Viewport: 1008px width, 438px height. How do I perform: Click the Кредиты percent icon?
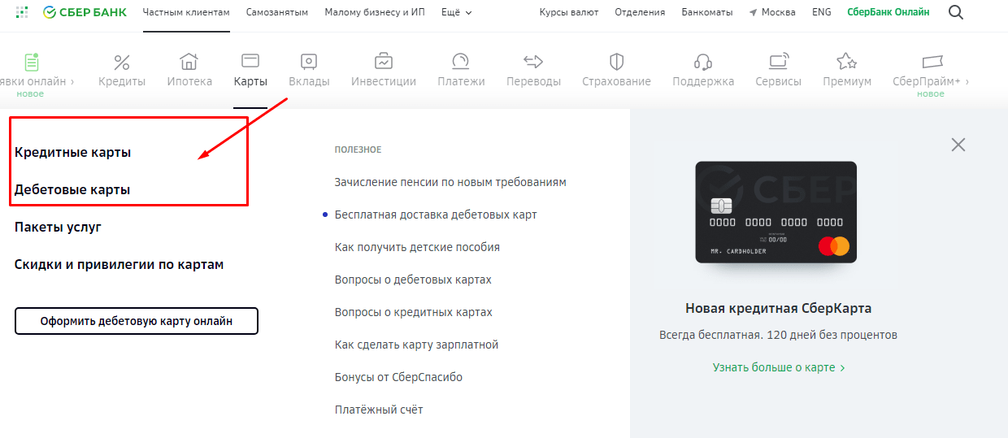tap(122, 62)
